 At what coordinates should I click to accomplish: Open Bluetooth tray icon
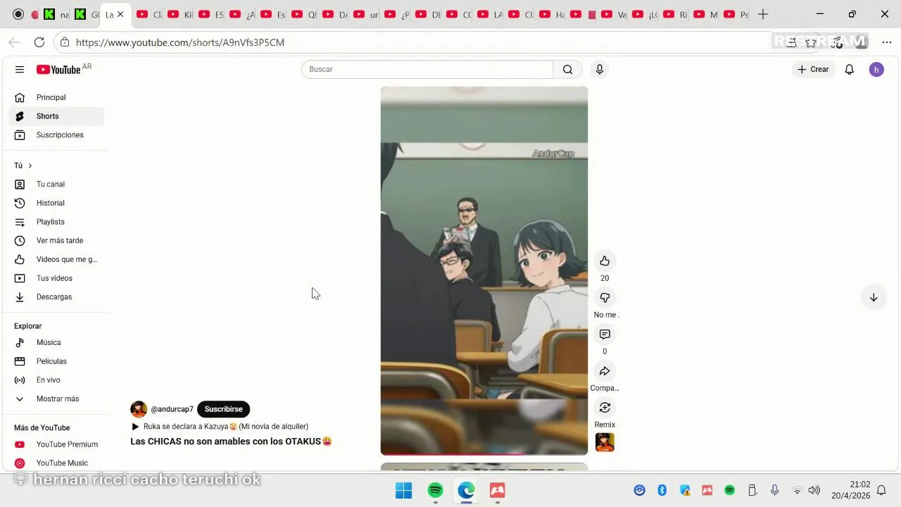click(x=662, y=490)
